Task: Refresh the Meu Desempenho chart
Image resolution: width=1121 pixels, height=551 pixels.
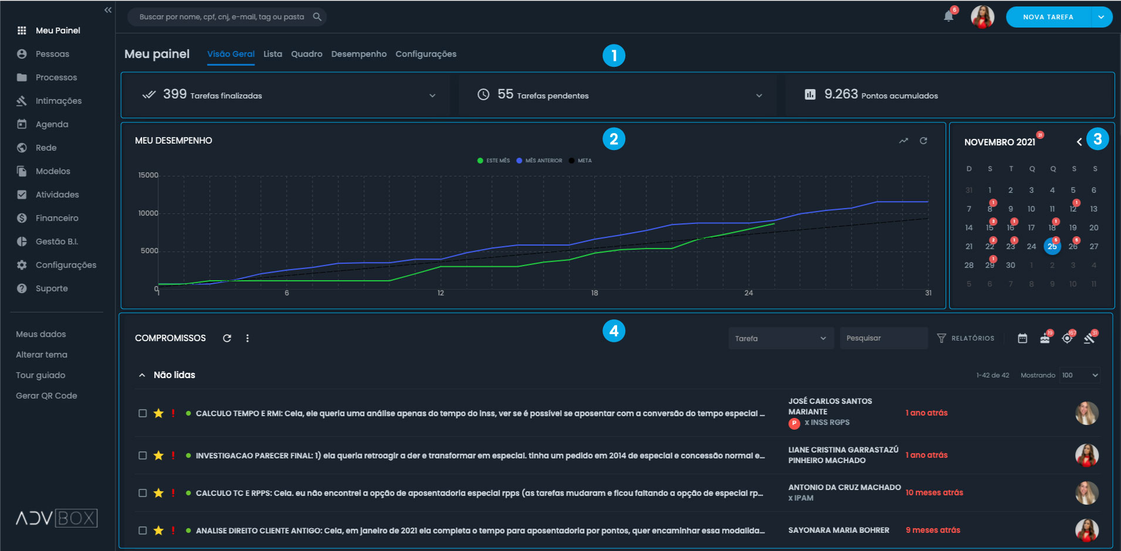Action: pyautogui.click(x=923, y=141)
